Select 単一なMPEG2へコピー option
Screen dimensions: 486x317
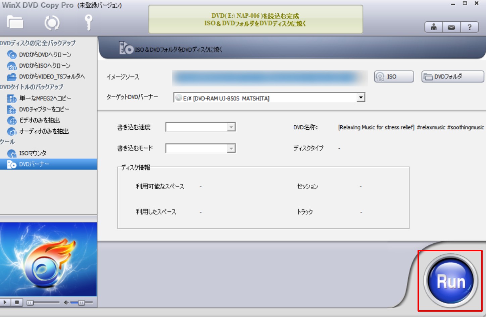point(45,99)
